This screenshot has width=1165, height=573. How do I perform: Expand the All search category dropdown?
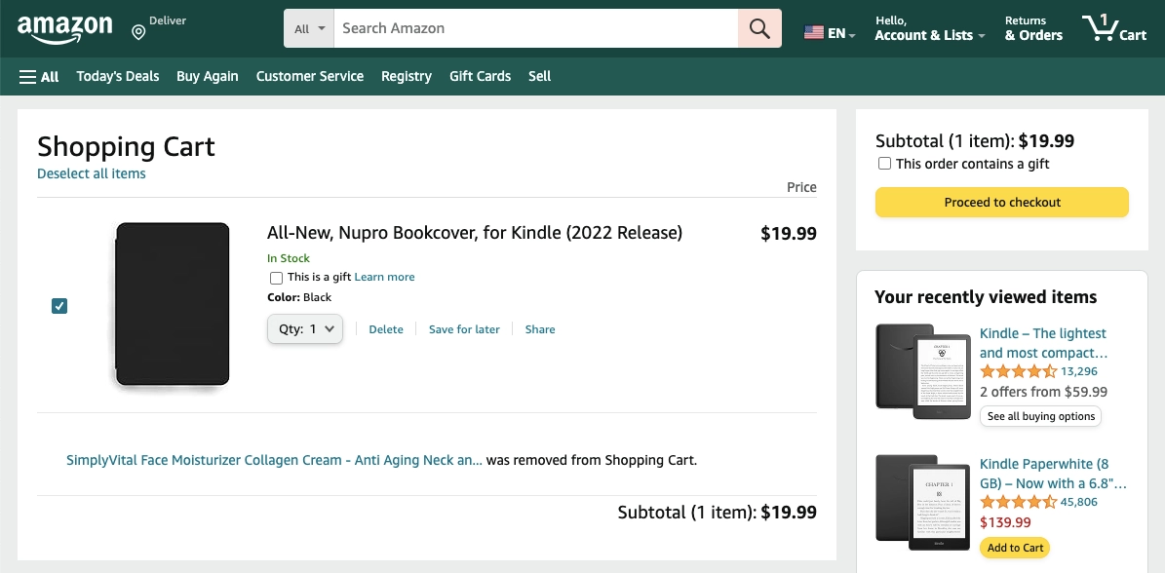click(x=308, y=28)
